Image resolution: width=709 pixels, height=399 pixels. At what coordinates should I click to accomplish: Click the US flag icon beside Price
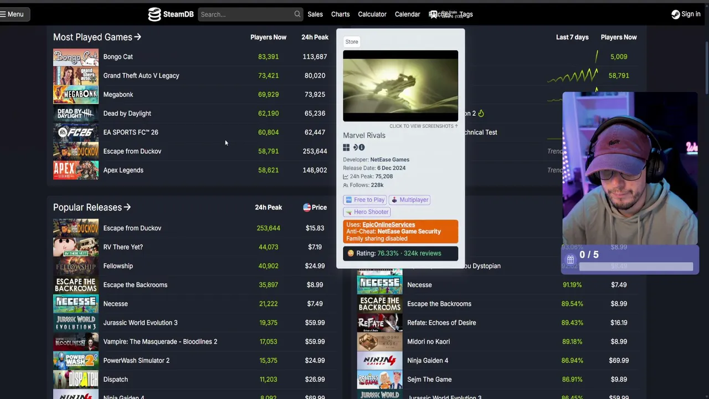pyautogui.click(x=307, y=207)
